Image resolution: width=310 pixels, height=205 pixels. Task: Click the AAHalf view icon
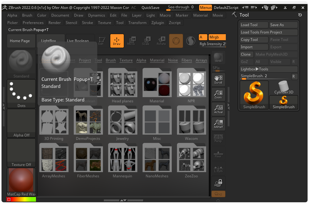click(218, 124)
